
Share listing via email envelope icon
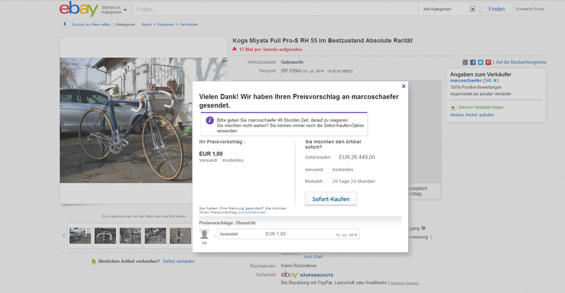tap(465, 62)
